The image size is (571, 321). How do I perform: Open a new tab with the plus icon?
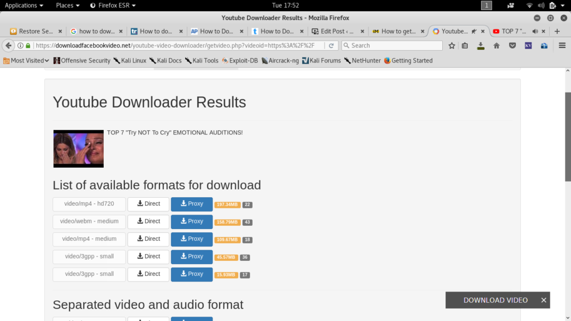[557, 31]
